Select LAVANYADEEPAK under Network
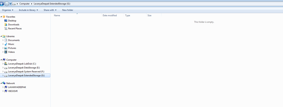 click(17, 87)
